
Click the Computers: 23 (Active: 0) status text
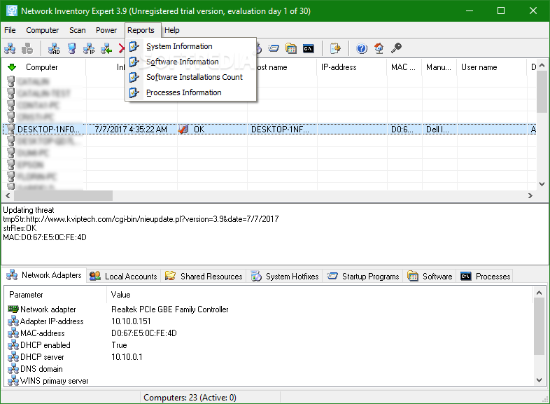tap(190, 397)
